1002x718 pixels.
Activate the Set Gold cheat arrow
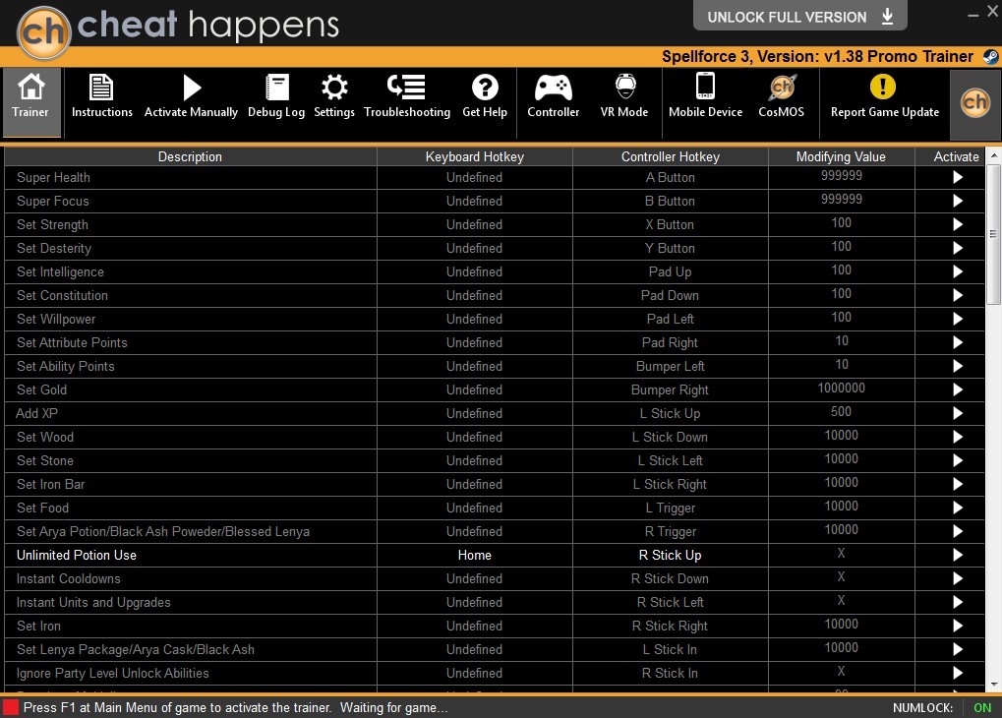click(958, 389)
